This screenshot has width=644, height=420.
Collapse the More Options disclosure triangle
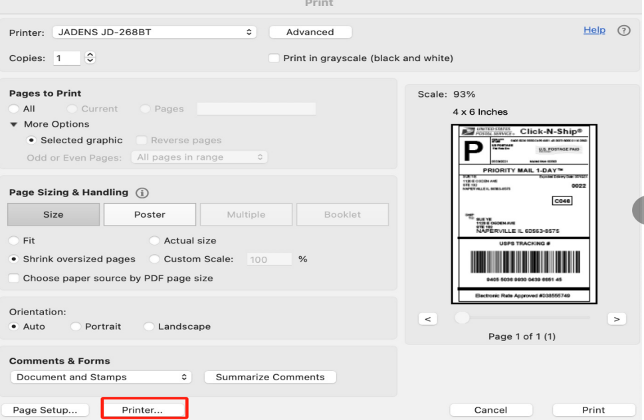click(13, 124)
